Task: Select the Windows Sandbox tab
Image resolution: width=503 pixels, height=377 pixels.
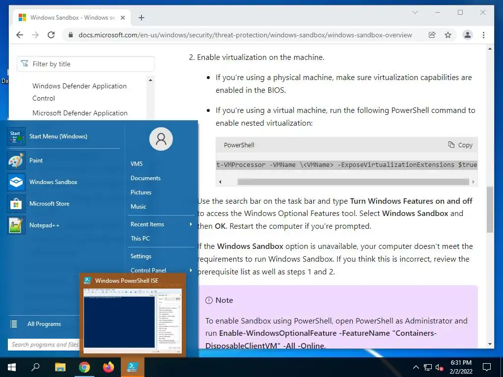Action: [x=72, y=18]
